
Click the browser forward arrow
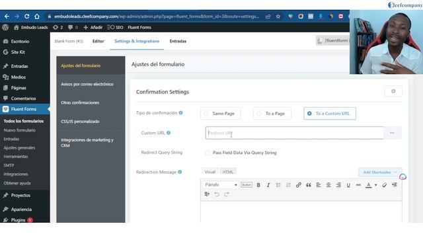click(17, 17)
